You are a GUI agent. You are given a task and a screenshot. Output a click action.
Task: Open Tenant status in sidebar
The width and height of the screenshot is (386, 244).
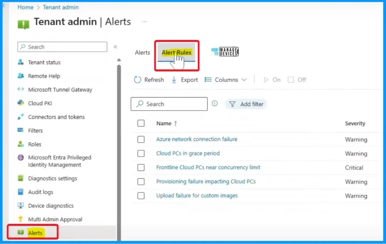coord(44,62)
